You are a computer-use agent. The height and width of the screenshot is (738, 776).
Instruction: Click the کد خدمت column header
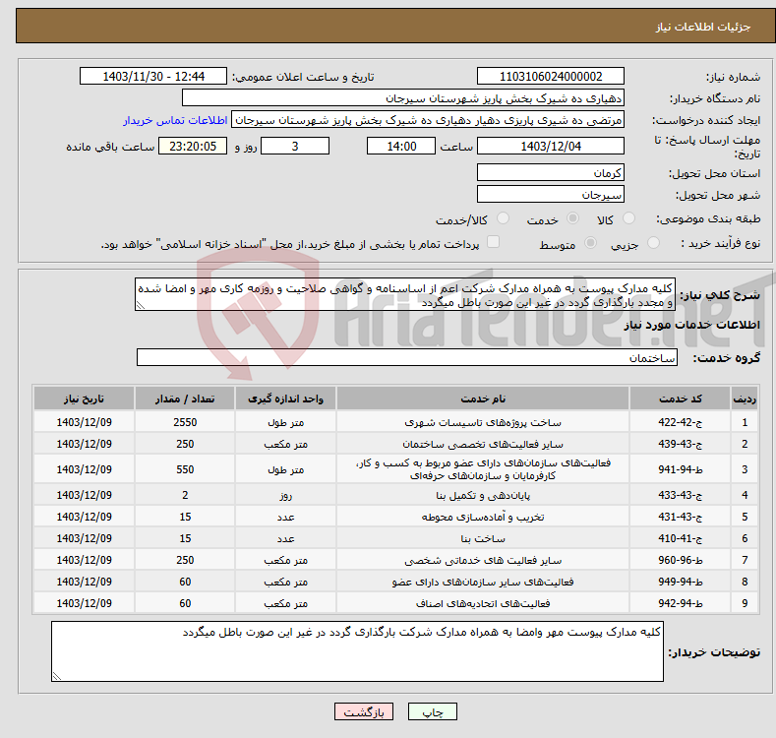(x=681, y=399)
